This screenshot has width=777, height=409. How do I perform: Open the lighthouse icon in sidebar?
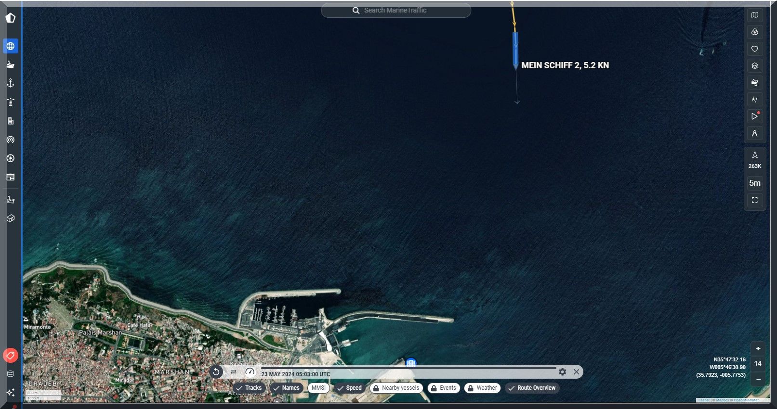click(11, 102)
